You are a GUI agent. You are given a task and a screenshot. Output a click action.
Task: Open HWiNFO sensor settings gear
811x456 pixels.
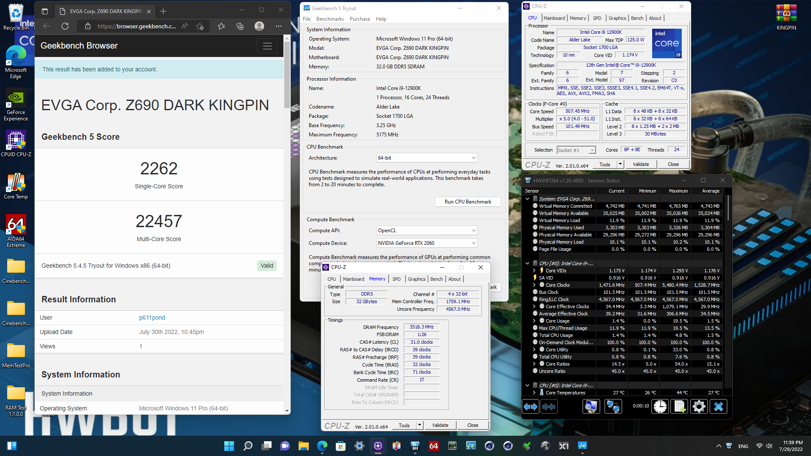pos(699,407)
